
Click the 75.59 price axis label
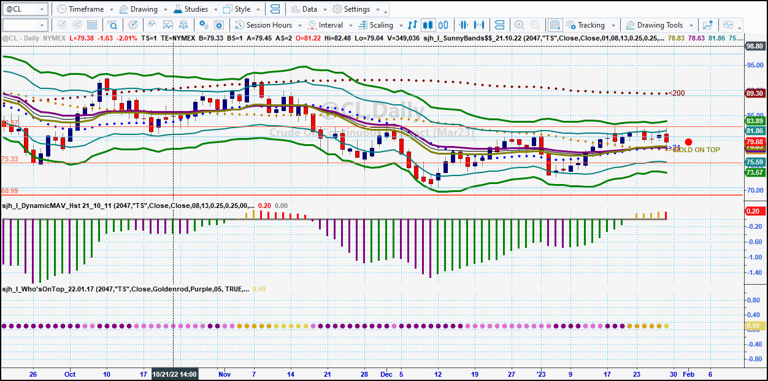[x=755, y=162]
